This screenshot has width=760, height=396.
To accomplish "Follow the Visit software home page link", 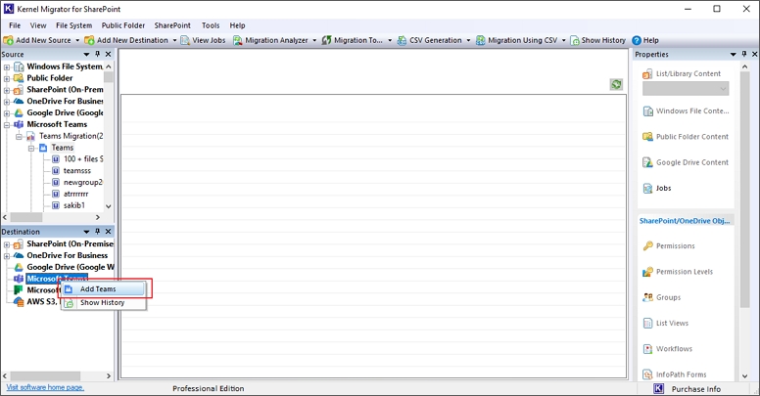I will click(45, 387).
